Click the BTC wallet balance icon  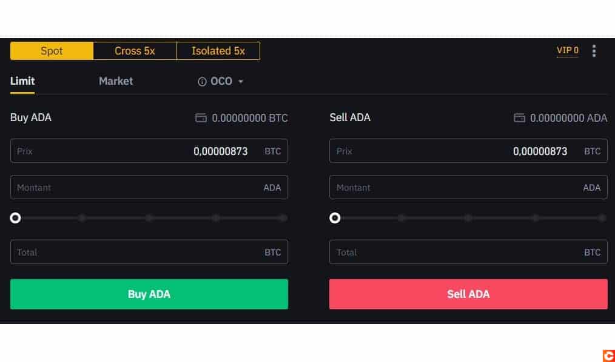click(201, 118)
